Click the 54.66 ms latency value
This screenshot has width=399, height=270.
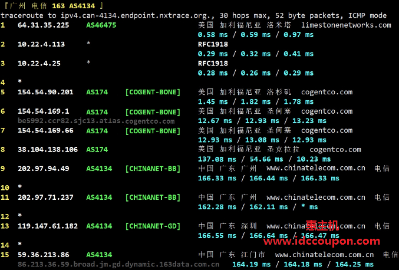[266, 159]
